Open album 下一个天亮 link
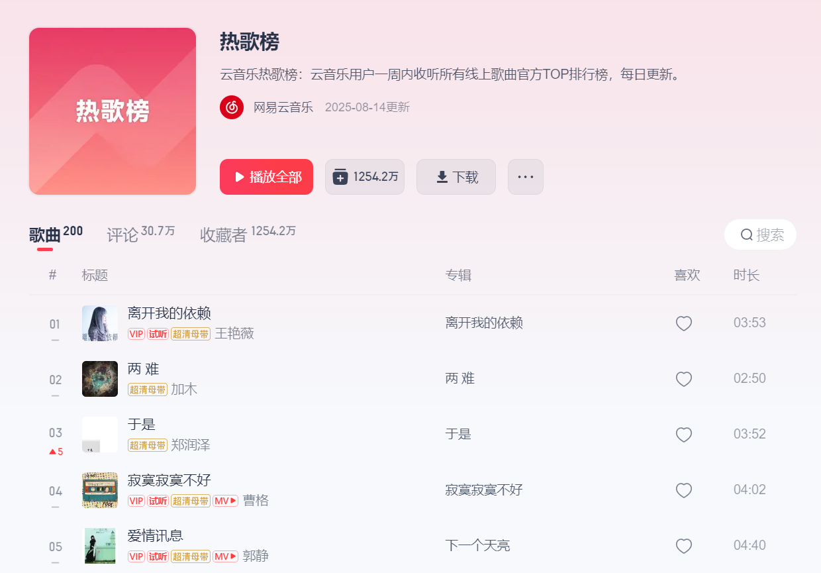This screenshot has height=573, width=821. (x=477, y=546)
